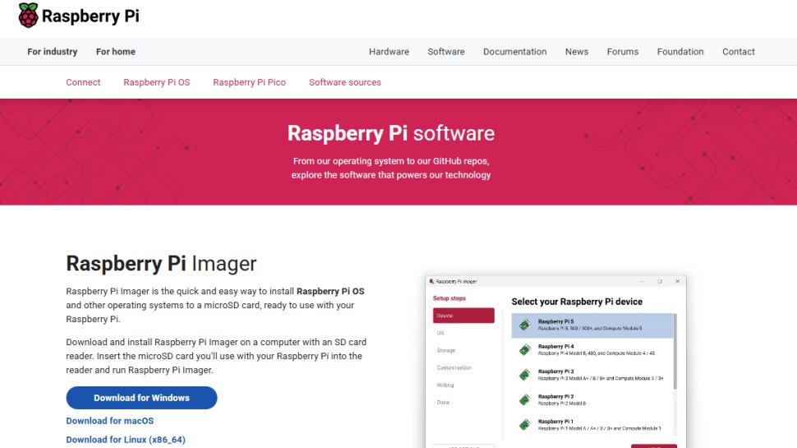Click the Raspberry Pi 3 board icon
Viewport: 797px width, 448px height.
pyautogui.click(x=524, y=375)
